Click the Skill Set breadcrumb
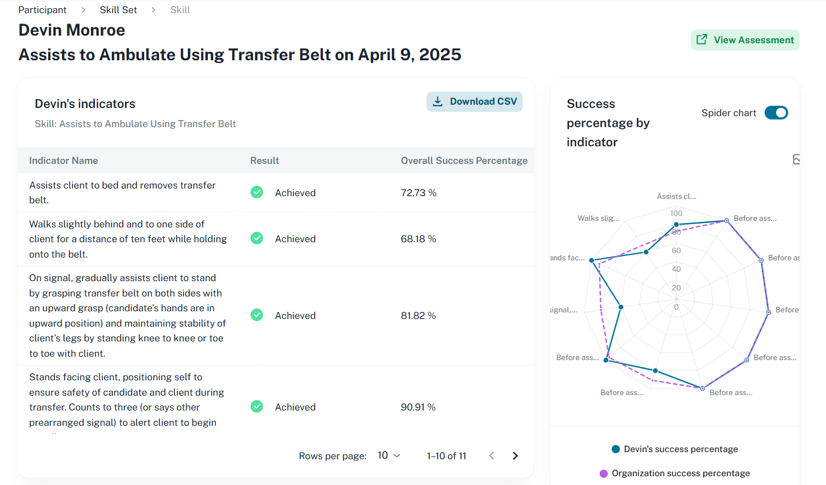 pyautogui.click(x=118, y=10)
